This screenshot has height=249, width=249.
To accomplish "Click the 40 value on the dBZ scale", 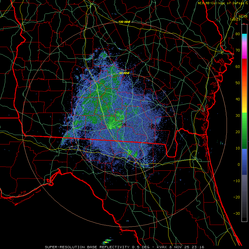I will pos(238,99).
